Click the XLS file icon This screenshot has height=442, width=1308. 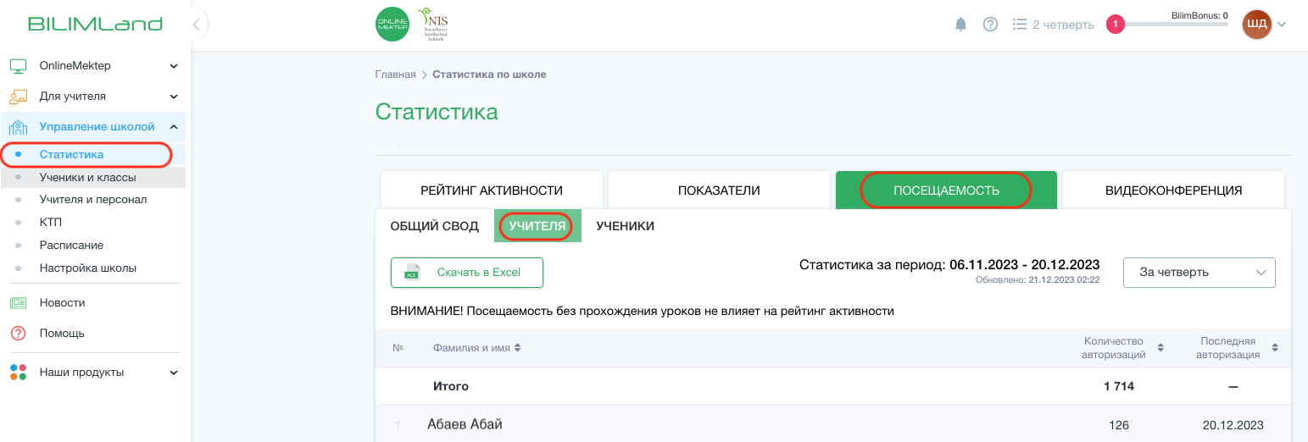click(412, 273)
